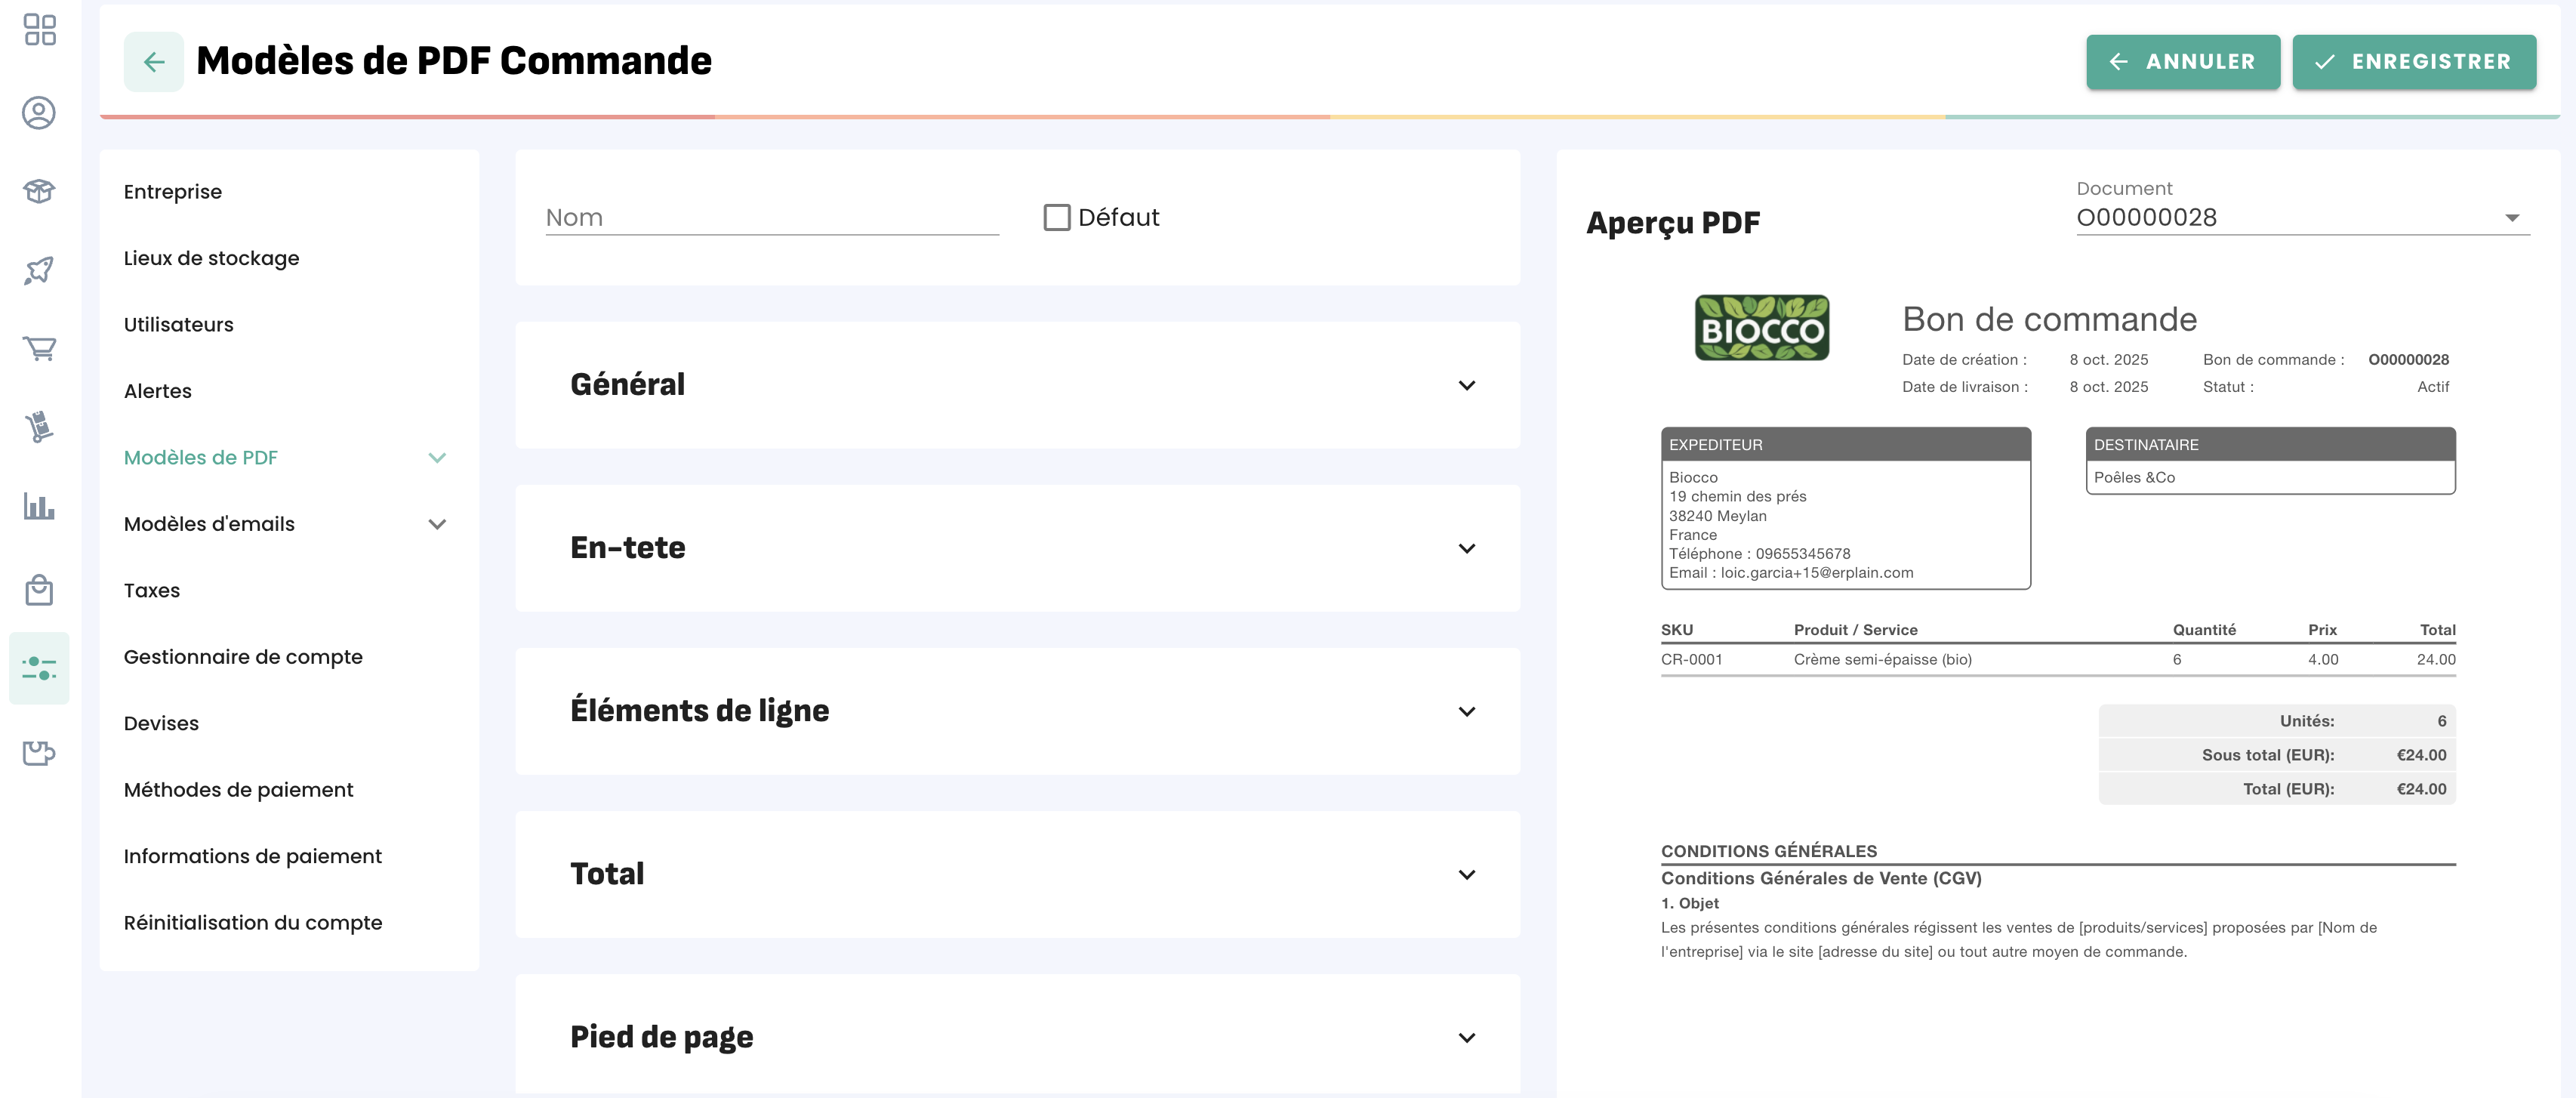Open the dashboard grid icon in sidebar
2576x1098 pixels.
[x=39, y=30]
